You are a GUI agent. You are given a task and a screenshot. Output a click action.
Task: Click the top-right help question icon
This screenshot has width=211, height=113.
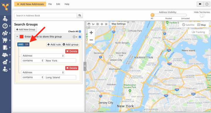(x=207, y=4)
